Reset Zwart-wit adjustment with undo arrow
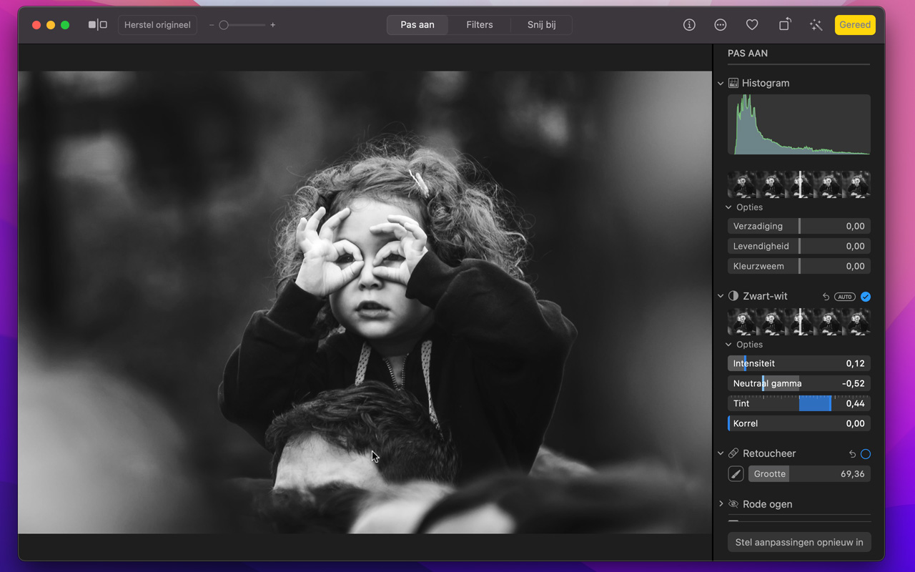This screenshot has width=915, height=572. [x=826, y=297]
